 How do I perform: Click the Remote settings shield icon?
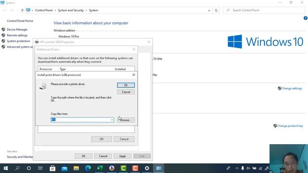pos(3,35)
